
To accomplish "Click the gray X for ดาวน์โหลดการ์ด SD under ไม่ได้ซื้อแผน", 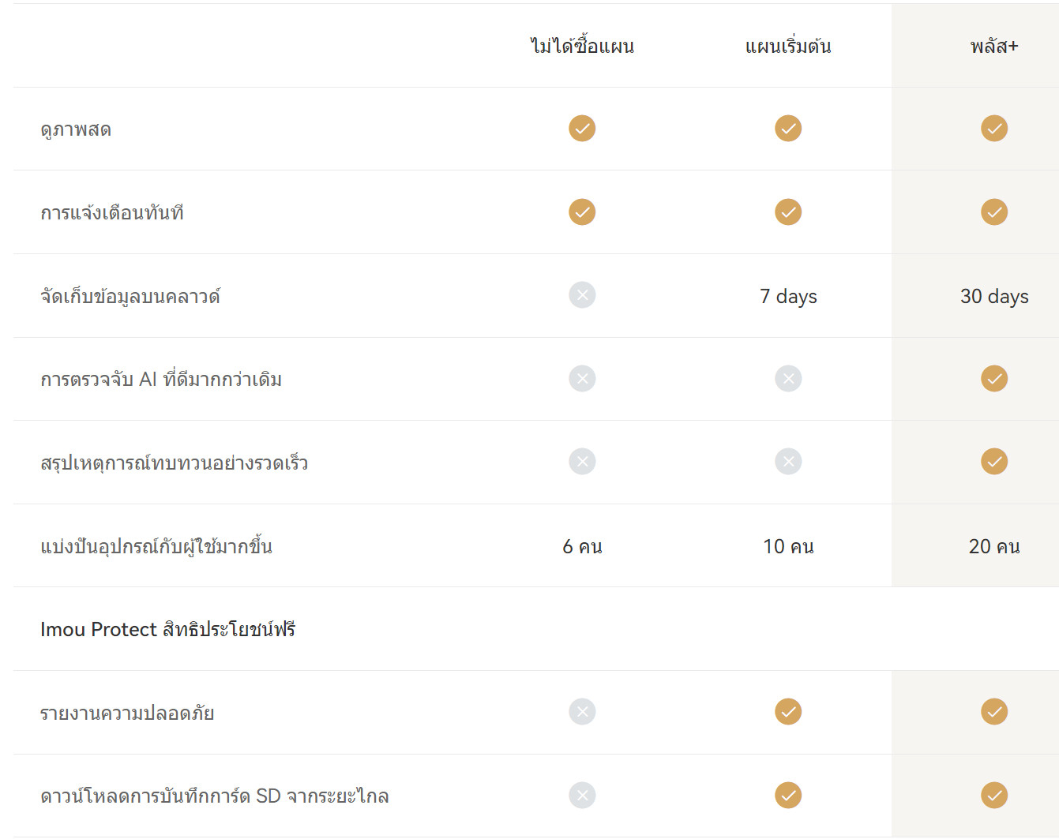I will 582,796.
